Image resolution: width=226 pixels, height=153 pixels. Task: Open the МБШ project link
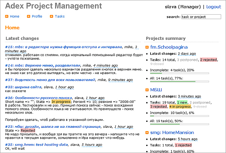[156, 90]
